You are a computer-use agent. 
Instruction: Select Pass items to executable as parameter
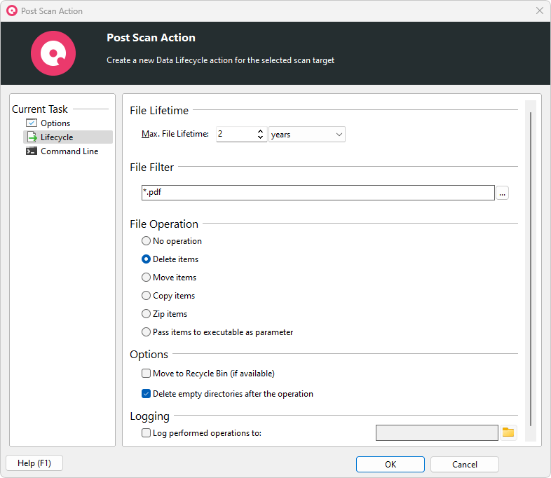[147, 332]
